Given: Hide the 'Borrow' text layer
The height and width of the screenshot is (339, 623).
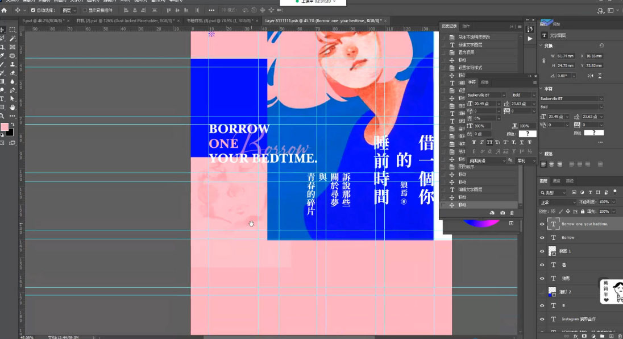Looking at the screenshot, I should click(542, 238).
